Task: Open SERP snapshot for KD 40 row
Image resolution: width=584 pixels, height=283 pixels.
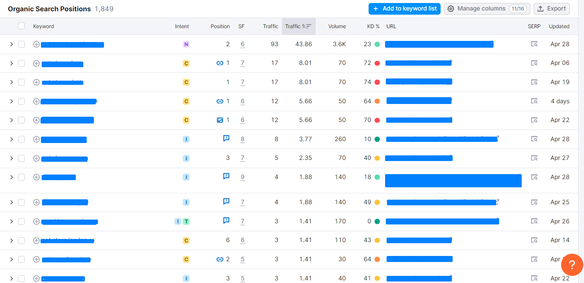Action: pos(534,158)
